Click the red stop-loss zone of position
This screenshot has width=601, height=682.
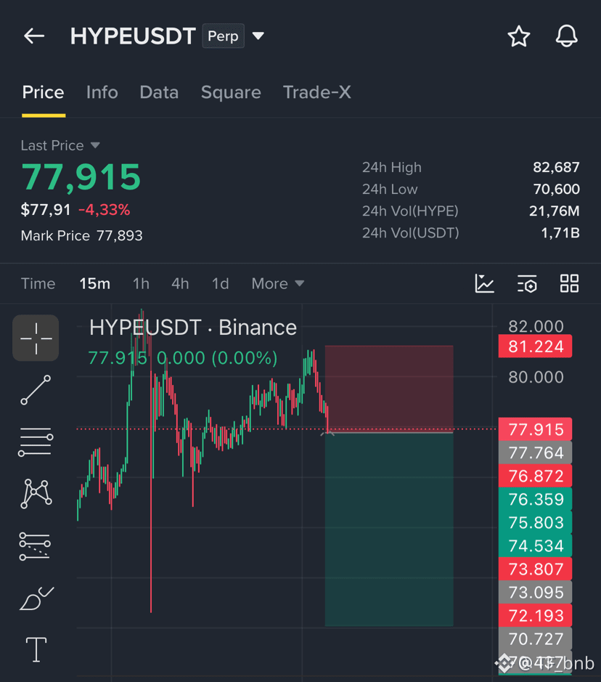tap(389, 388)
